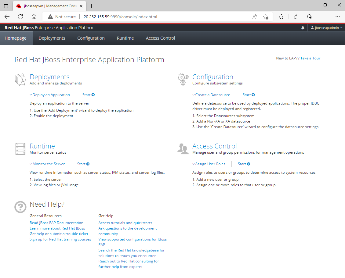This screenshot has height=278, width=345.
Task: Go back with the browser back arrow
Action: (x=7, y=17)
